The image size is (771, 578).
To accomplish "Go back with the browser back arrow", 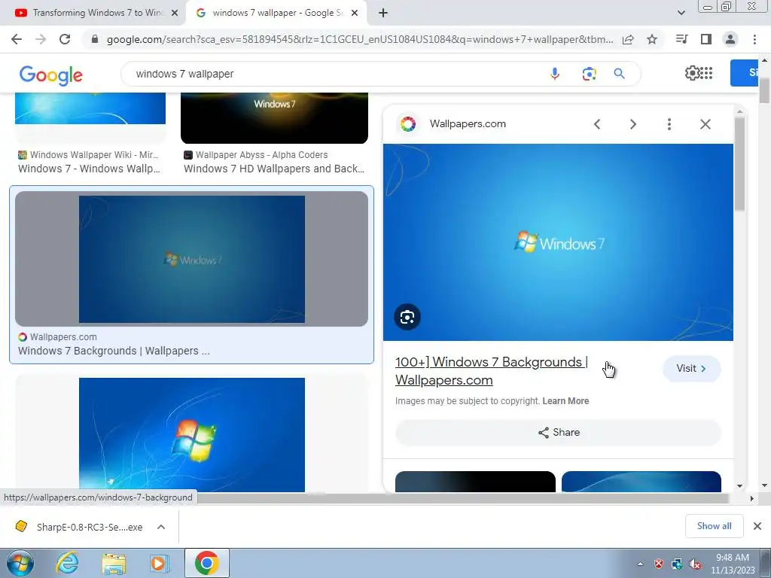I will point(17,39).
